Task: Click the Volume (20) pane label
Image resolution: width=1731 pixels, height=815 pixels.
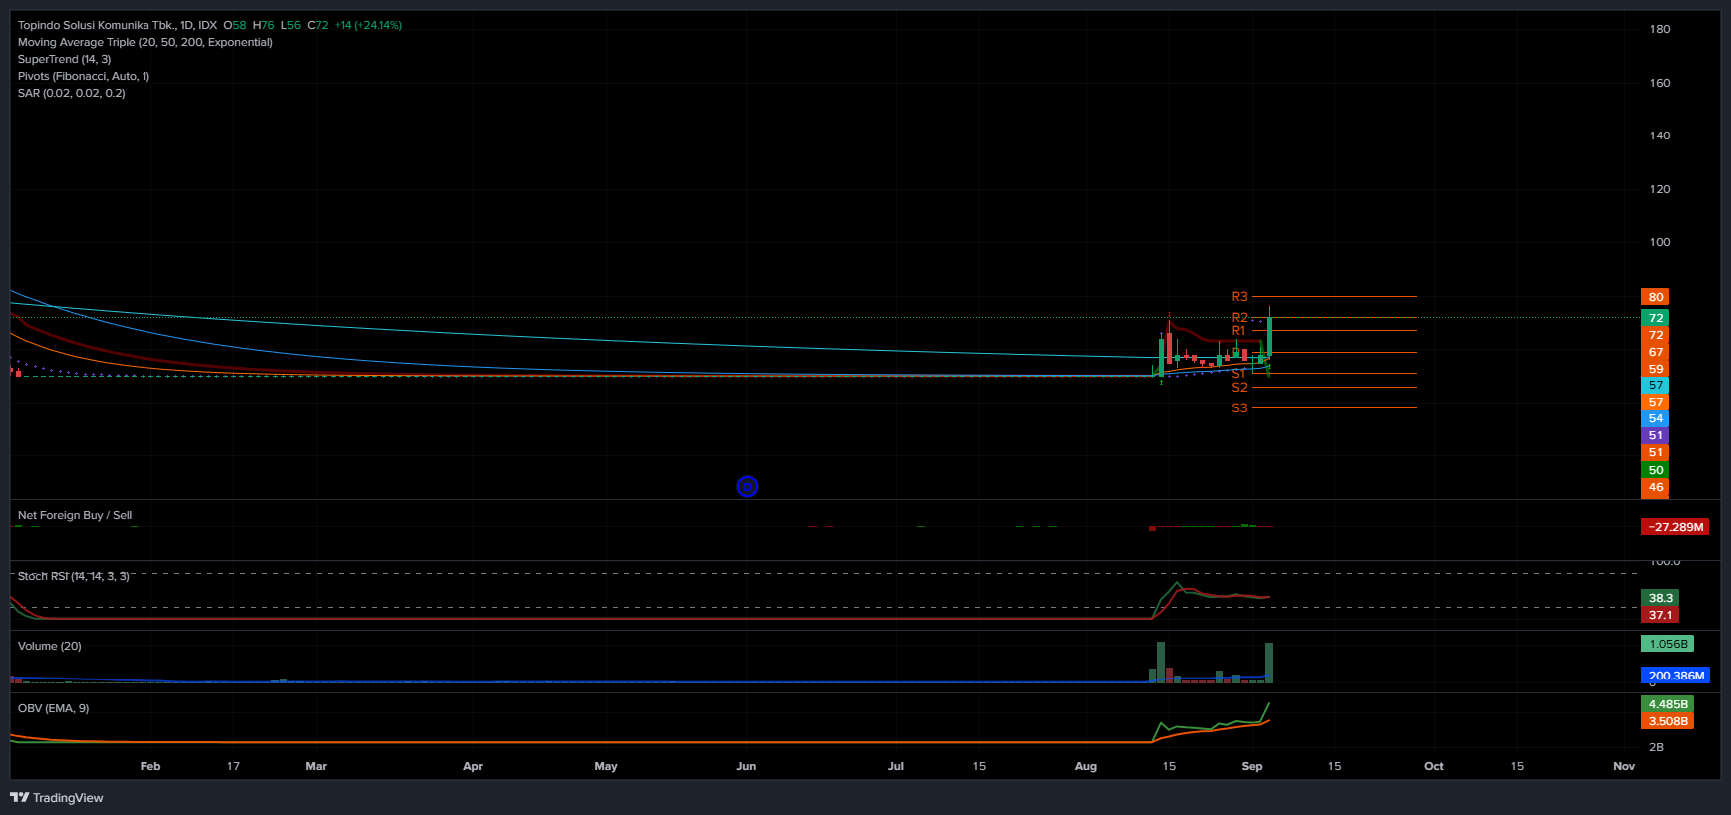Action: click(50, 646)
